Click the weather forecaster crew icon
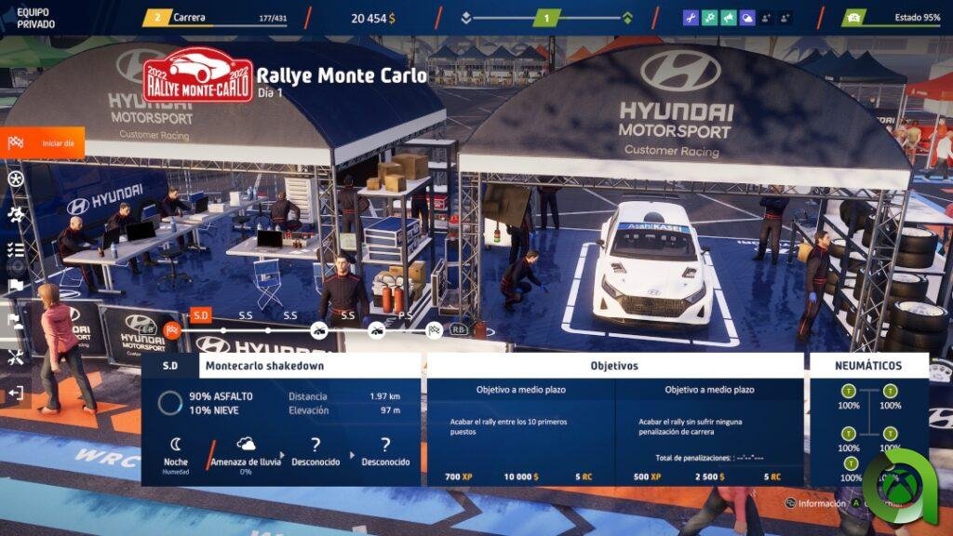 746,18
